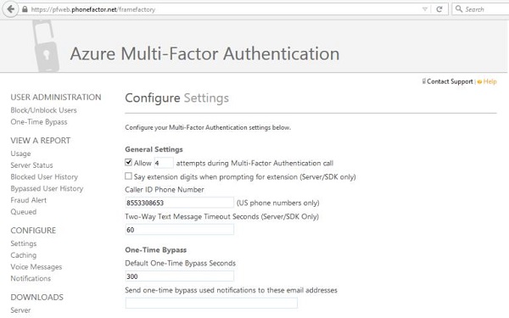The height and width of the screenshot is (318, 509).
Task: Open Bypassed User History report
Action: 47,188
